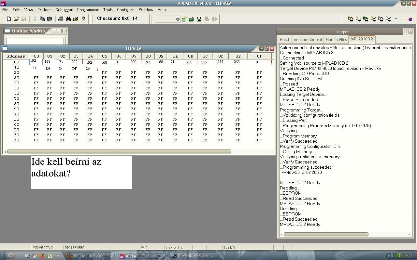Screen dimensions: 417x260
Task: Click row address F0 in EEPROM table
Action: pos(16,140)
